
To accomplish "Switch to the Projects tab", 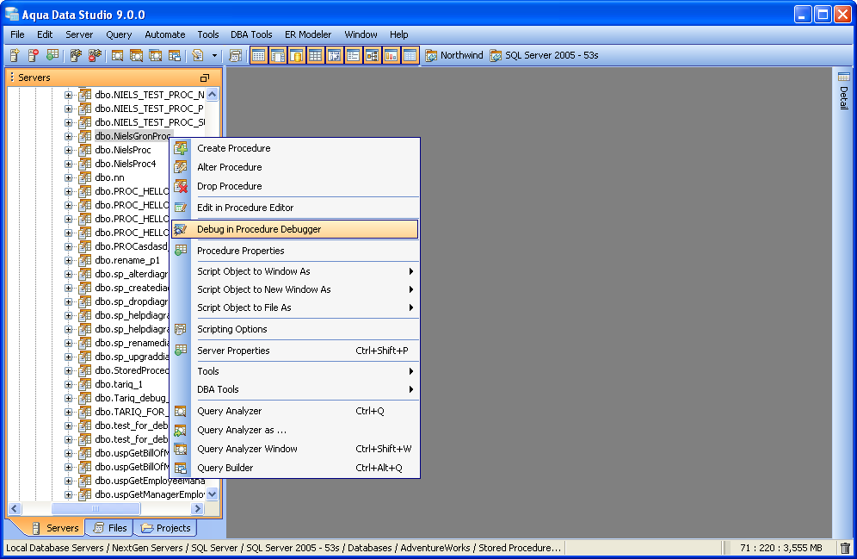I will [x=165, y=528].
